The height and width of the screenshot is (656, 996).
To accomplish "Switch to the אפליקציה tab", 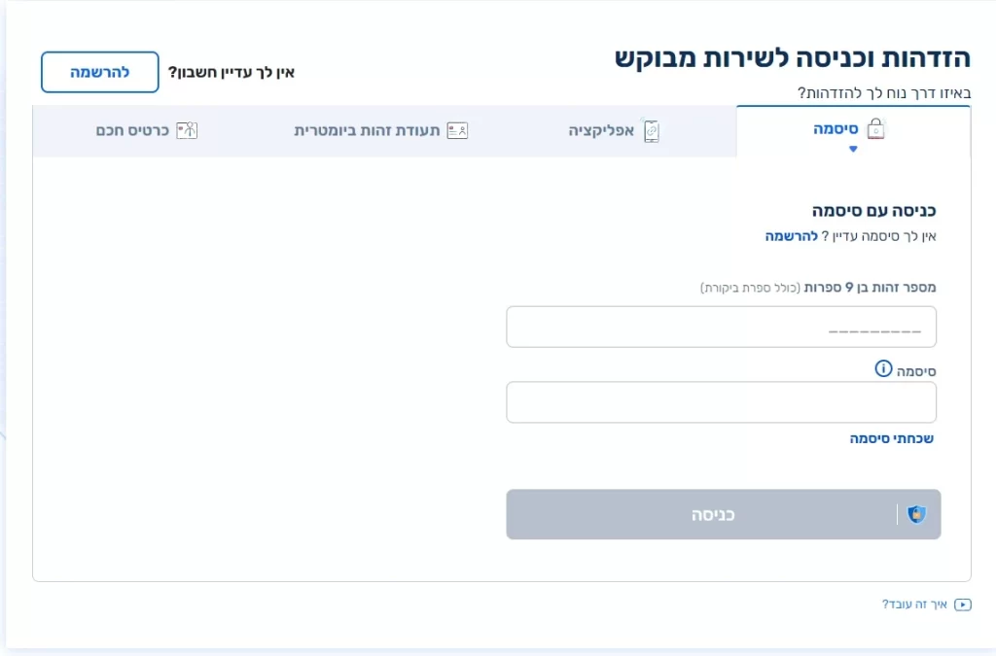I will (603, 131).
